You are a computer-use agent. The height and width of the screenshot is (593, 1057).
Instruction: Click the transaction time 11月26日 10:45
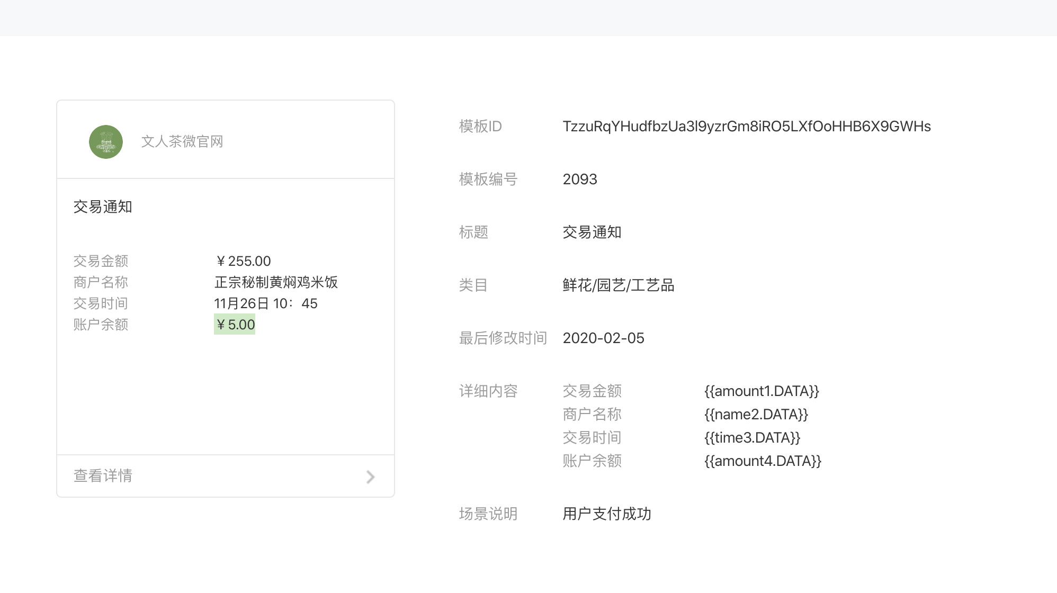265,303
